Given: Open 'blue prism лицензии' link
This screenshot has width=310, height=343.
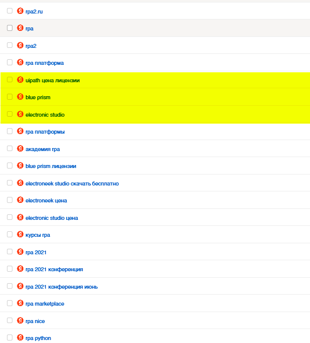Looking at the screenshot, I should (51, 166).
